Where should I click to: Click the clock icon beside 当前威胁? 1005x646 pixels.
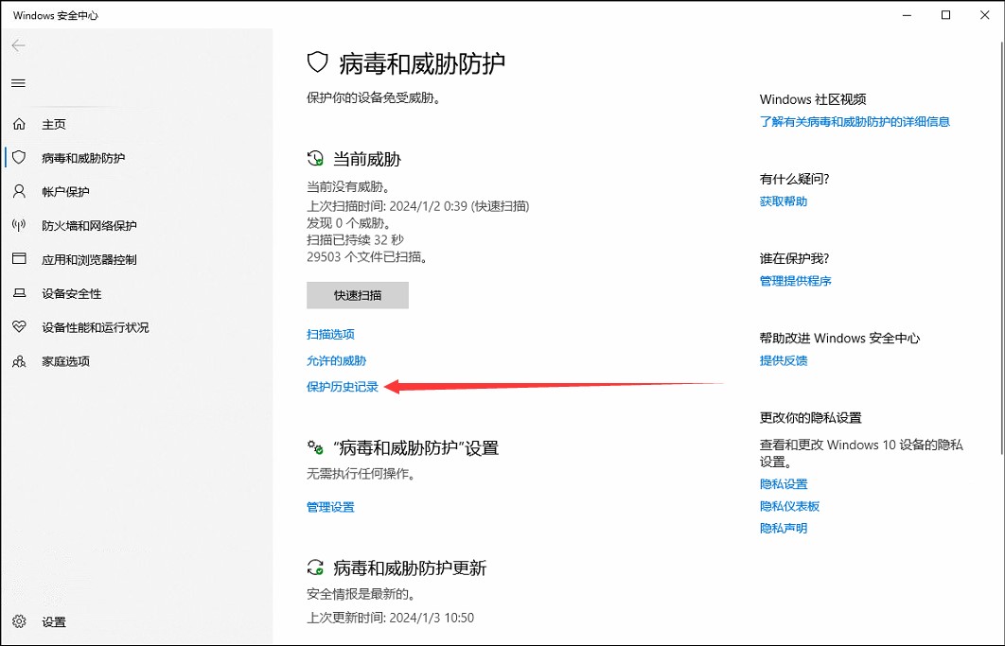pos(315,158)
